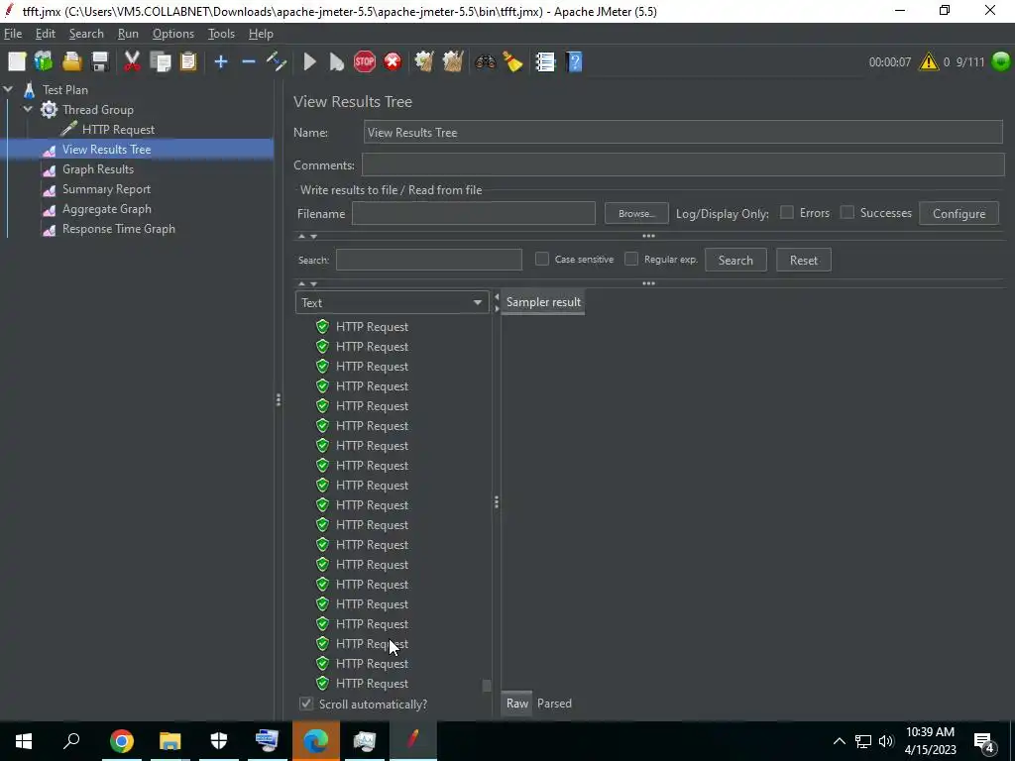This screenshot has height=761, width=1015.
Task: Save the test plan with disk icon
Action: [100, 61]
